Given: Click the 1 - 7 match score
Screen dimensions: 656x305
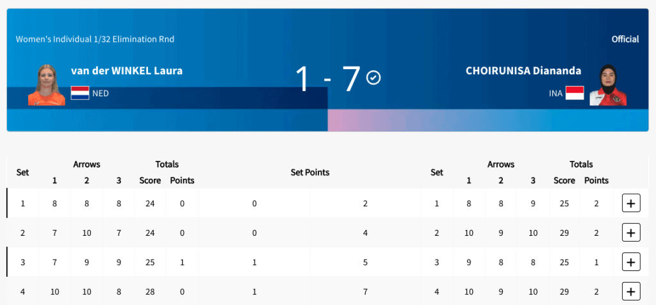Looking at the screenshot, I should pos(328,79).
